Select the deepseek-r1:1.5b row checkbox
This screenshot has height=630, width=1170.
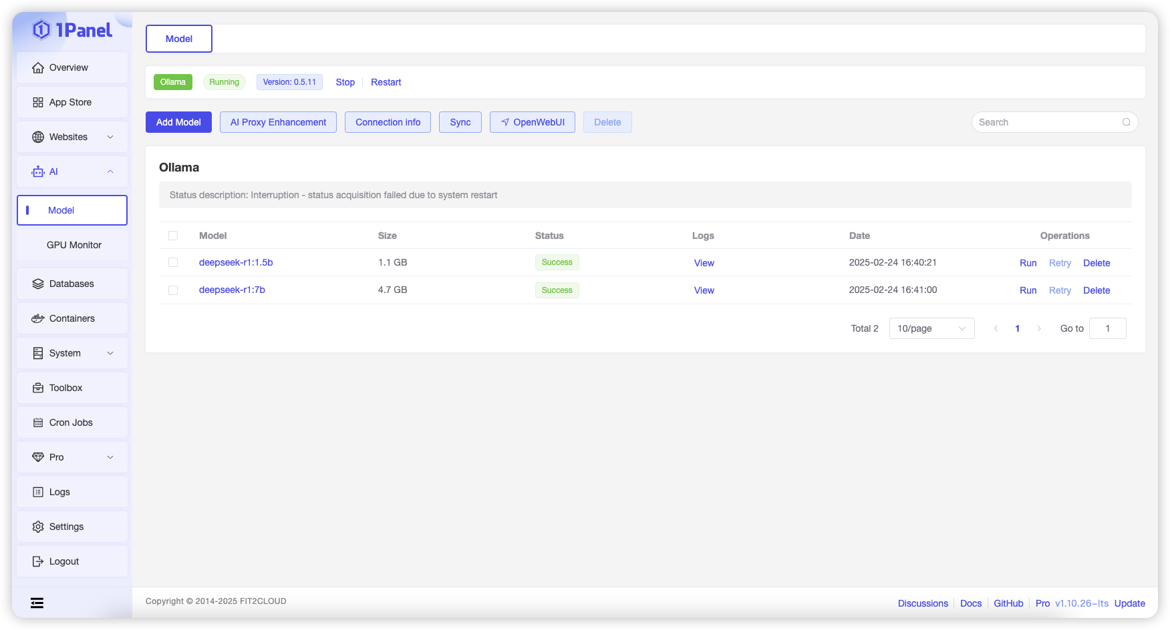coord(173,263)
